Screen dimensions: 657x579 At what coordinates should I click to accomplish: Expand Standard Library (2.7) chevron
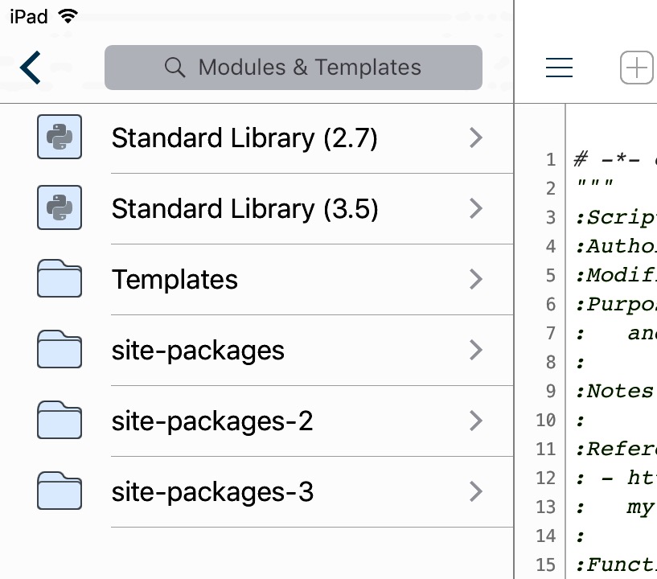pos(476,138)
